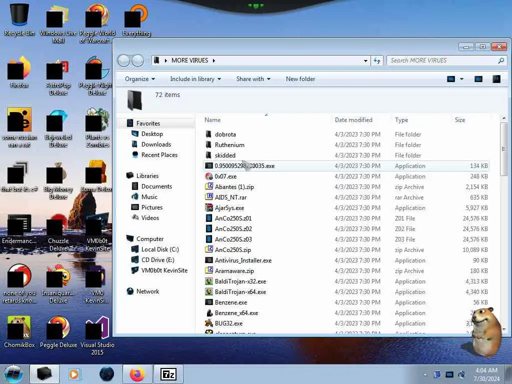Viewport: 512px width, 384px height.
Task: Click the volume icon in system tray
Action: [x=461, y=374]
